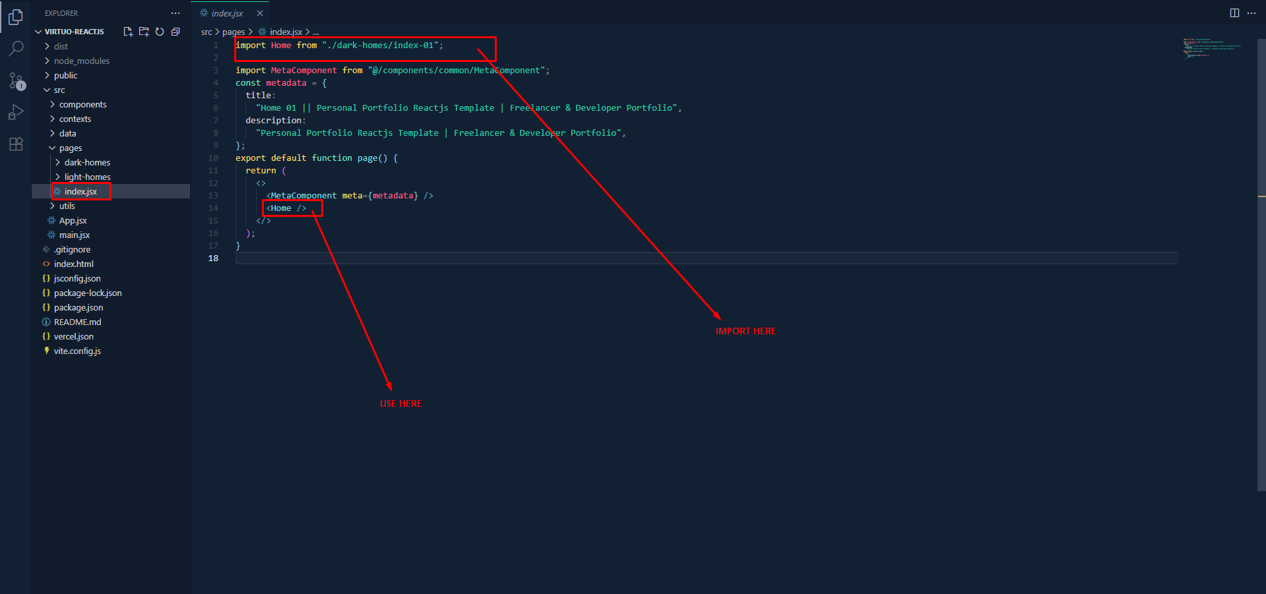Viewport: 1266px width, 594px height.
Task: Split the editor to the right
Action: tap(1234, 13)
